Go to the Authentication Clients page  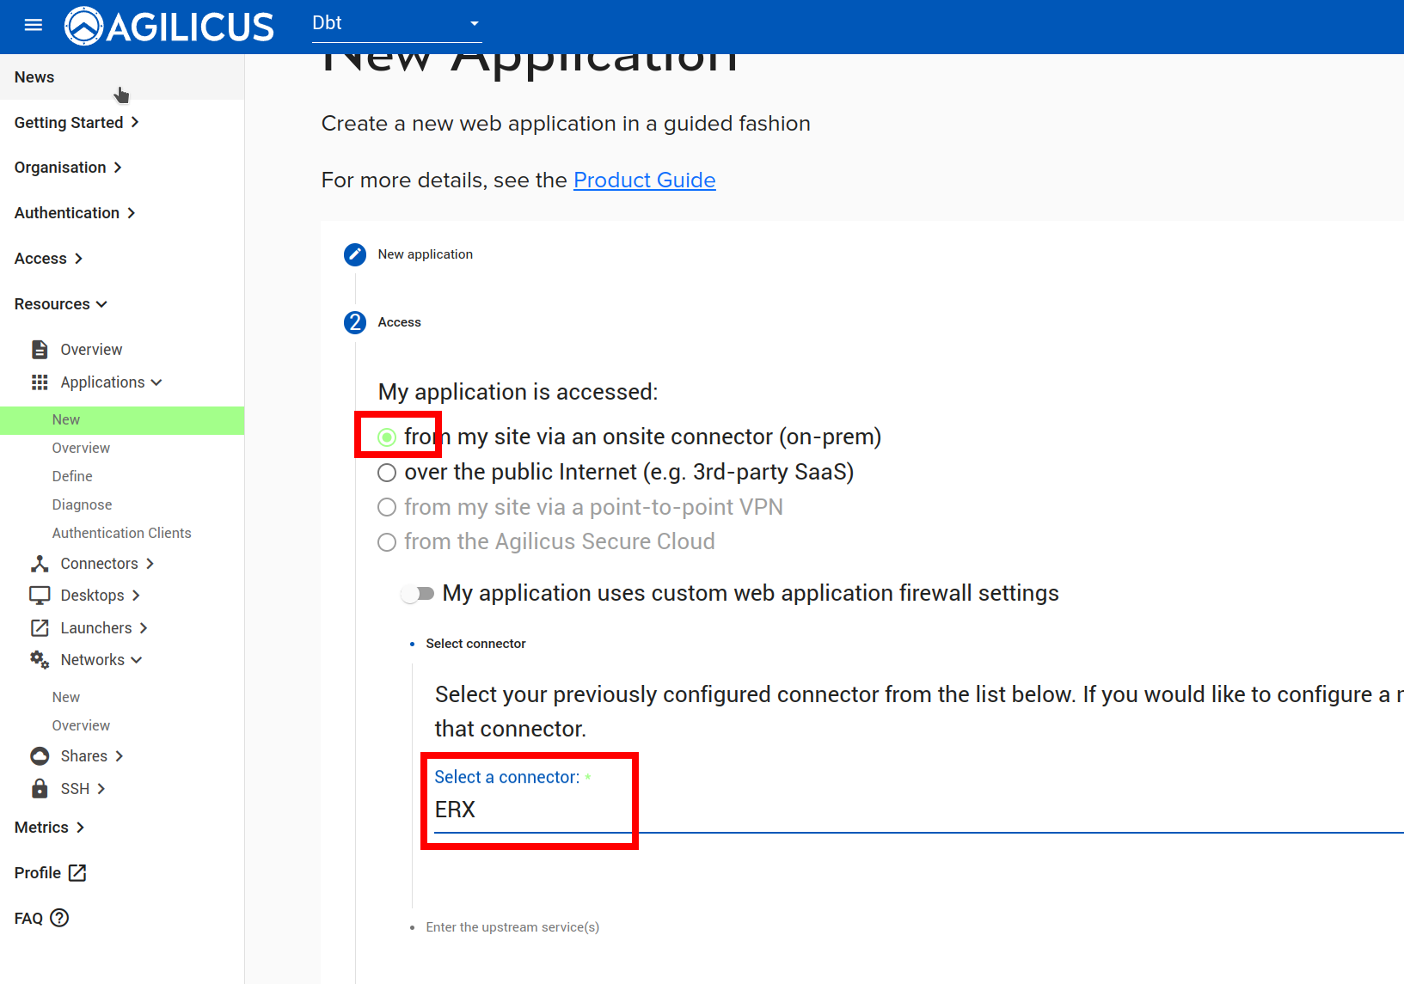click(x=121, y=533)
